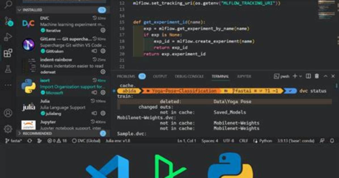Switch to the JUPYTER tab

244,76
